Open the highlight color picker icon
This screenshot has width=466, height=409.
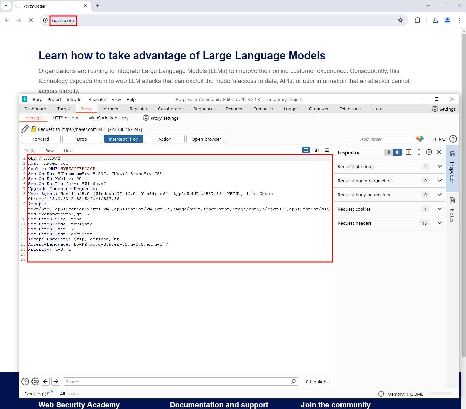(x=420, y=139)
